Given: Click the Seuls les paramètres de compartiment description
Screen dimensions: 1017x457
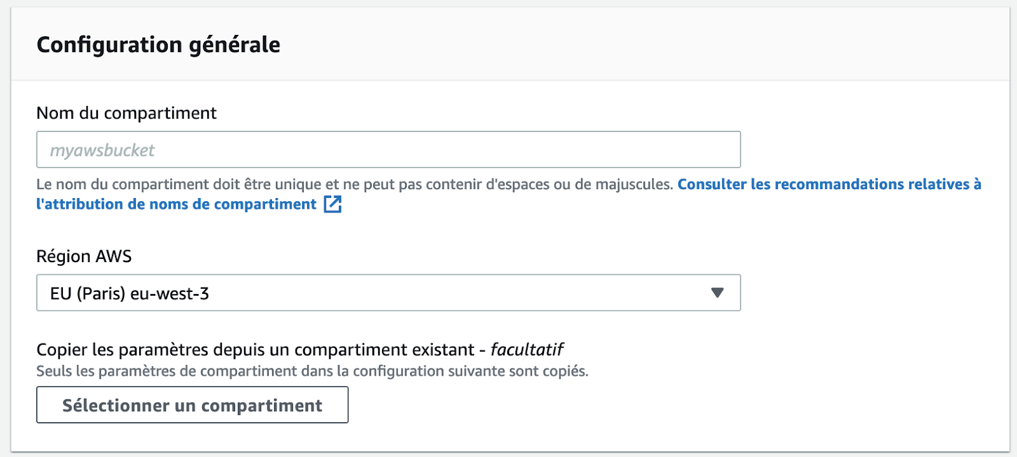Looking at the screenshot, I should click(312, 371).
